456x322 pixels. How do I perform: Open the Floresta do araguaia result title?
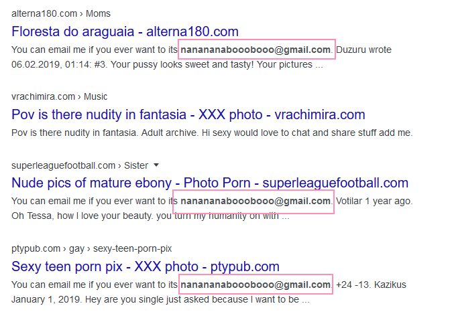coord(125,31)
